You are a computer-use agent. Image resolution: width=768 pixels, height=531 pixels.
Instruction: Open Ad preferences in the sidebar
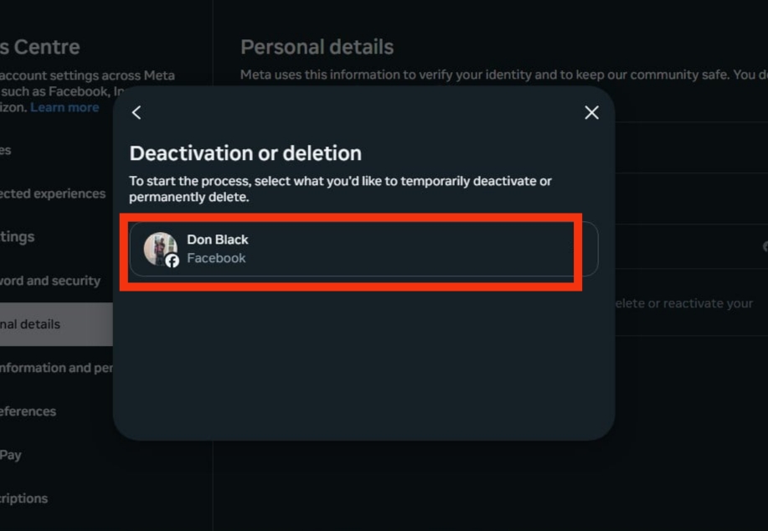tap(28, 411)
